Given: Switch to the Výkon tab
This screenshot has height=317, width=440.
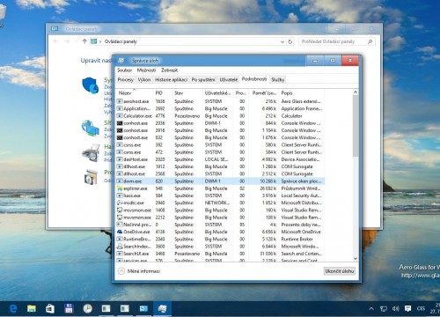Looking at the screenshot, I should click(144, 79).
